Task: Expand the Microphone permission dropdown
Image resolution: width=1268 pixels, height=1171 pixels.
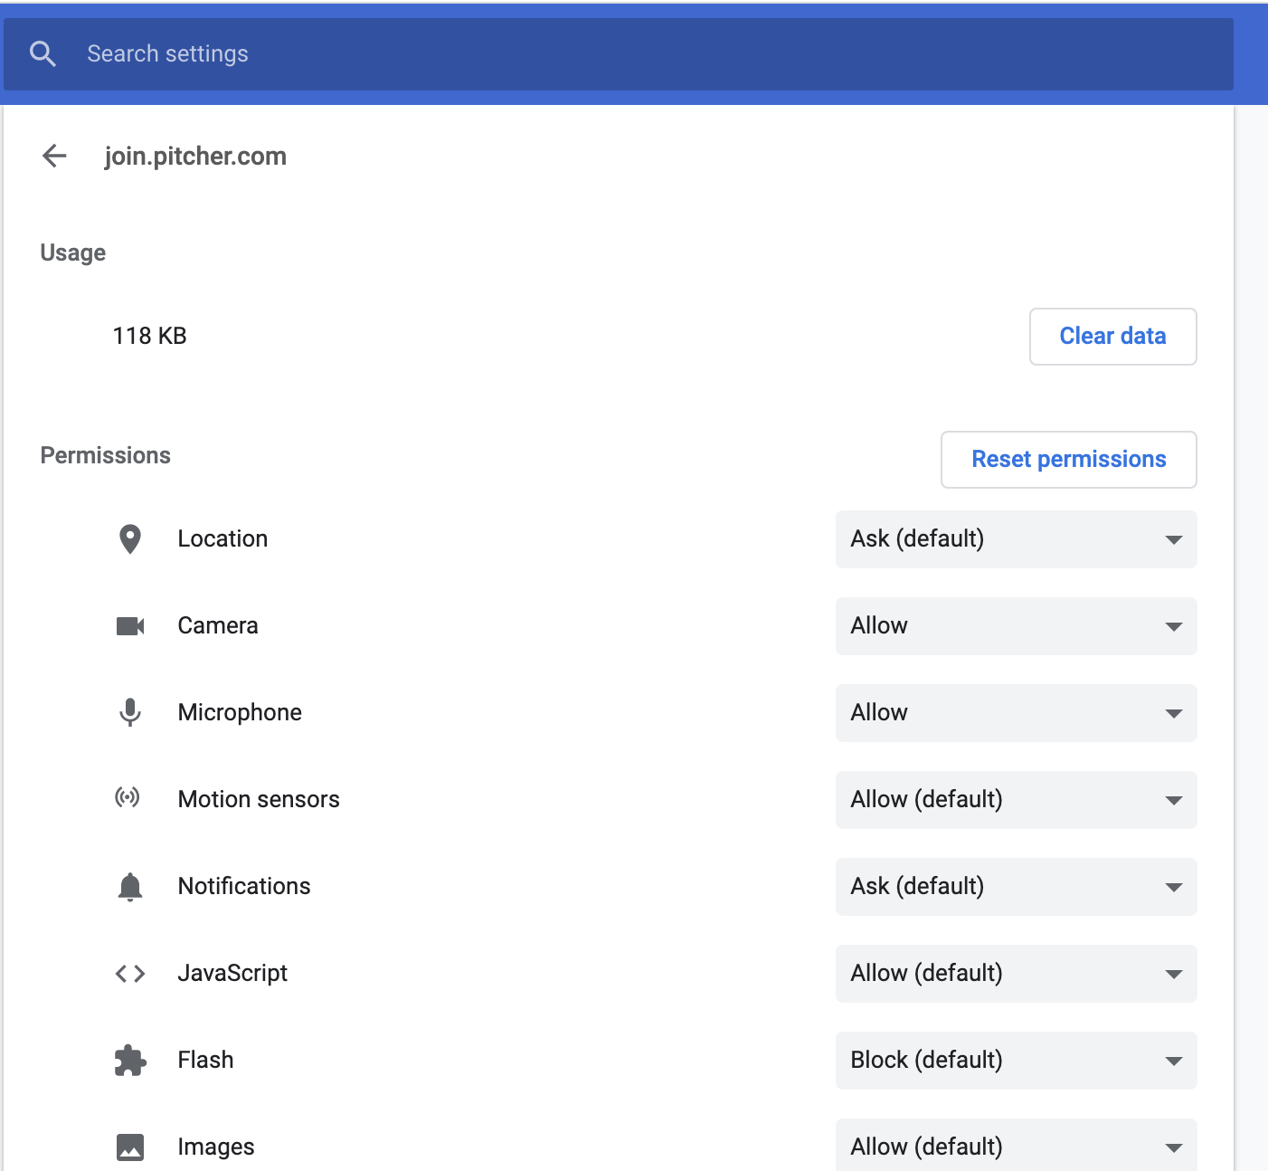Action: tap(1016, 713)
